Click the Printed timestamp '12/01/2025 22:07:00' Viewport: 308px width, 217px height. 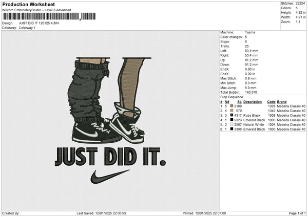[x=210, y=213]
